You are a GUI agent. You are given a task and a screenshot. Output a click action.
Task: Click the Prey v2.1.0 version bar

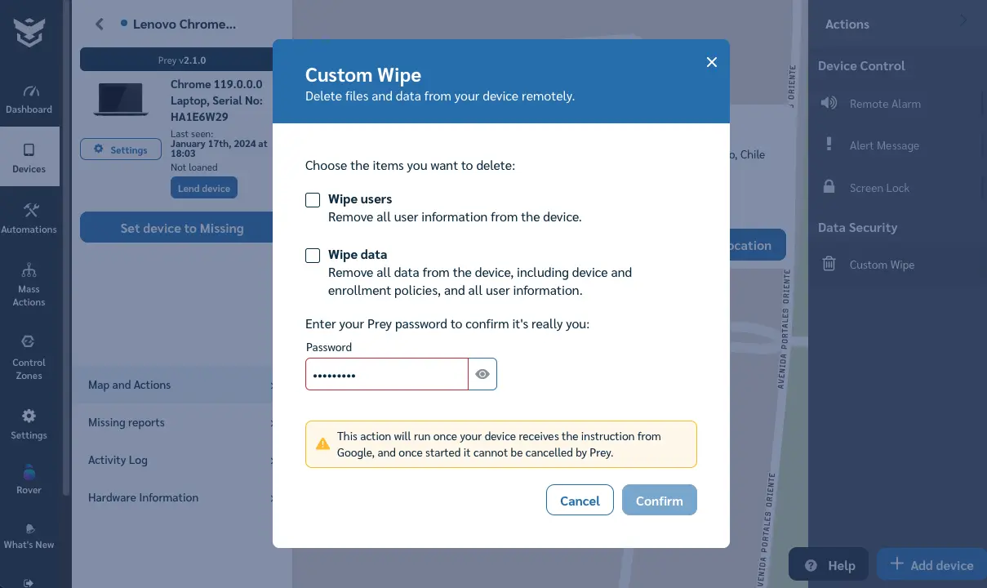(176, 60)
